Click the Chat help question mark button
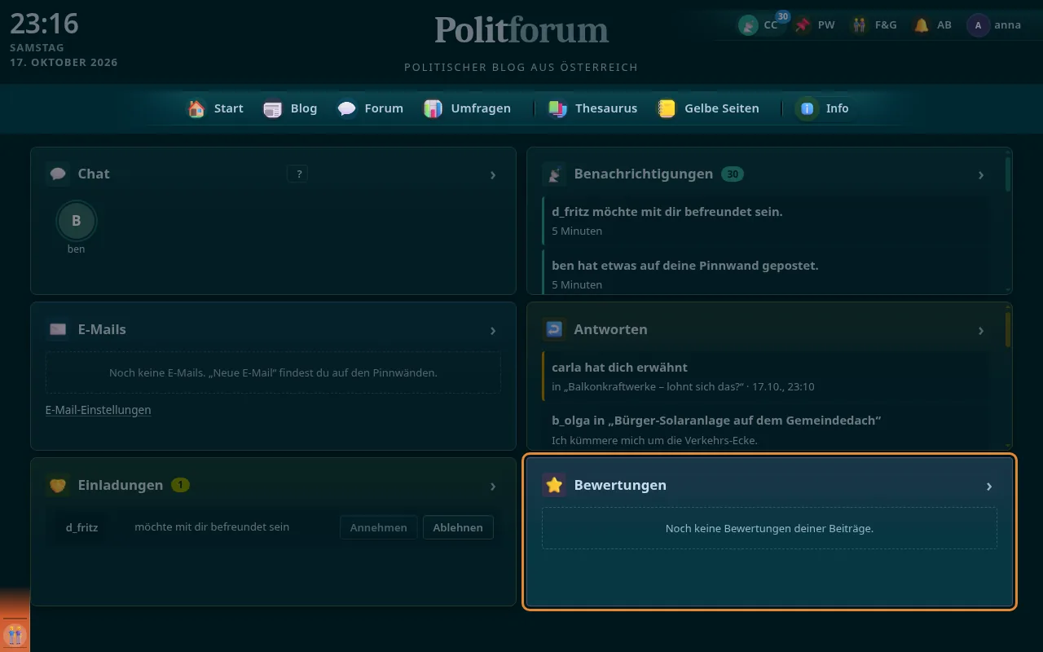1043x652 pixels. [x=297, y=174]
